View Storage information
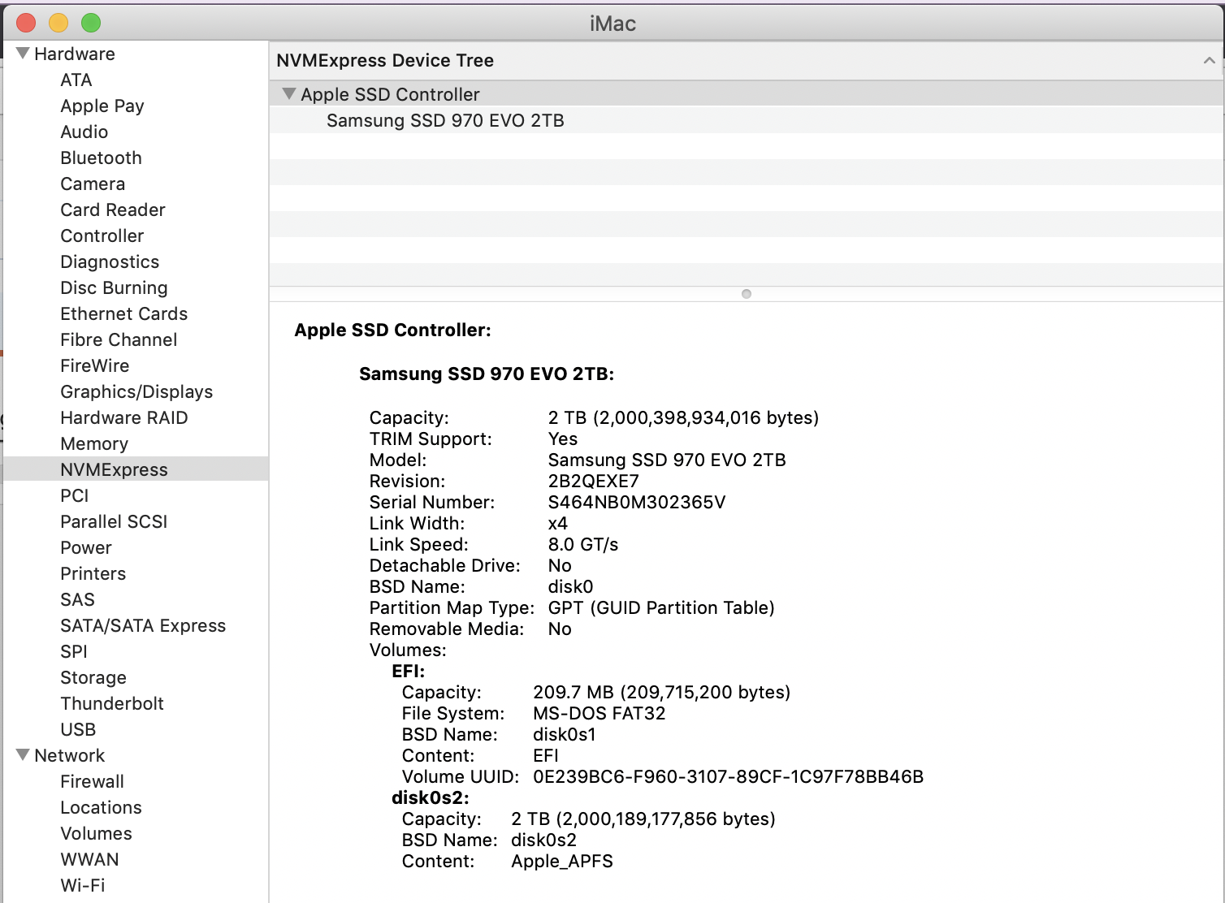The width and height of the screenshot is (1225, 903). point(93,677)
